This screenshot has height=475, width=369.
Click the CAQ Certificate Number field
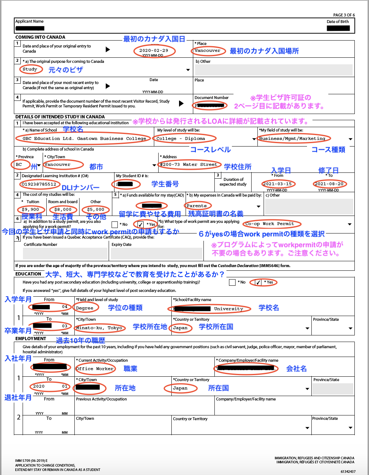tap(66, 254)
